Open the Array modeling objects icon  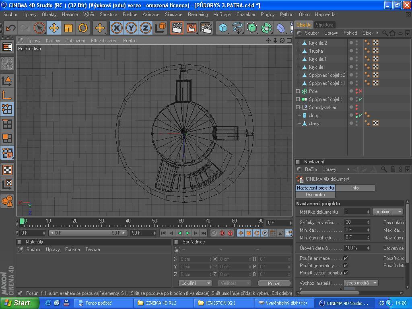266,28
